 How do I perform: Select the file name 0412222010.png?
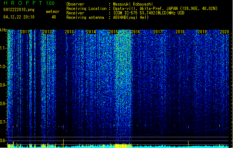click(19, 10)
